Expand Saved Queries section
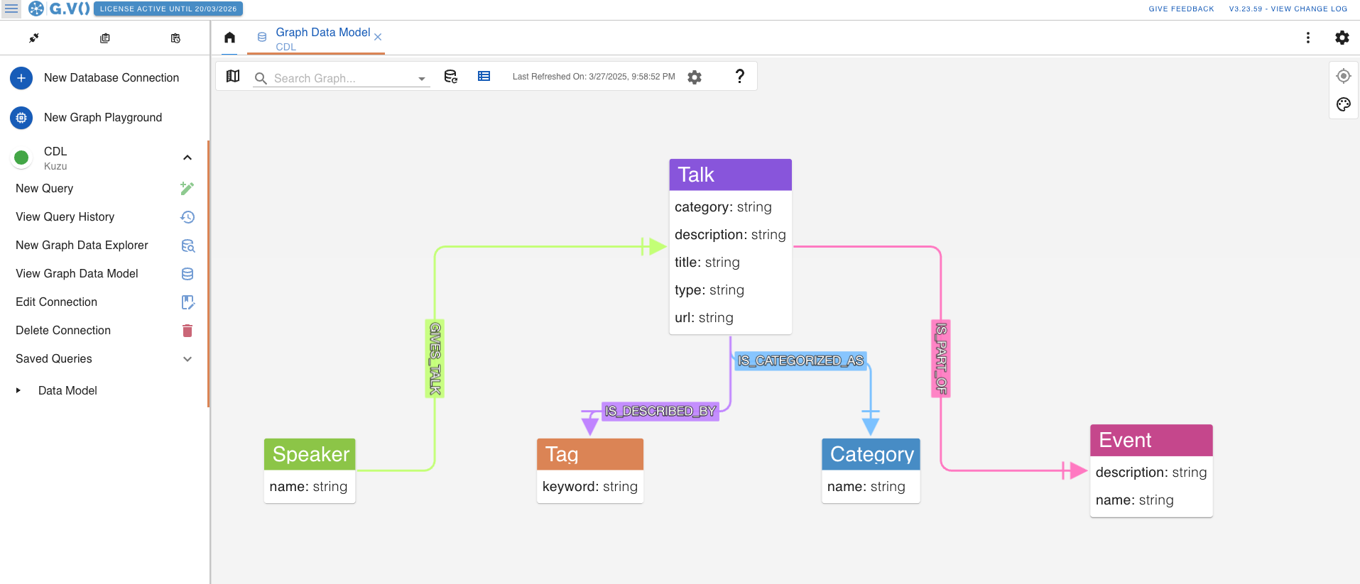The height and width of the screenshot is (584, 1360). click(x=187, y=359)
